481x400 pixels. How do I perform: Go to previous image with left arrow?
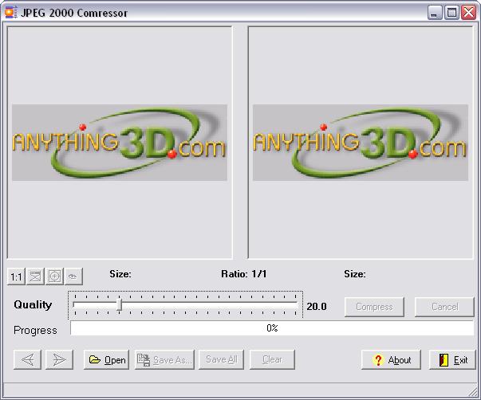click(x=28, y=359)
